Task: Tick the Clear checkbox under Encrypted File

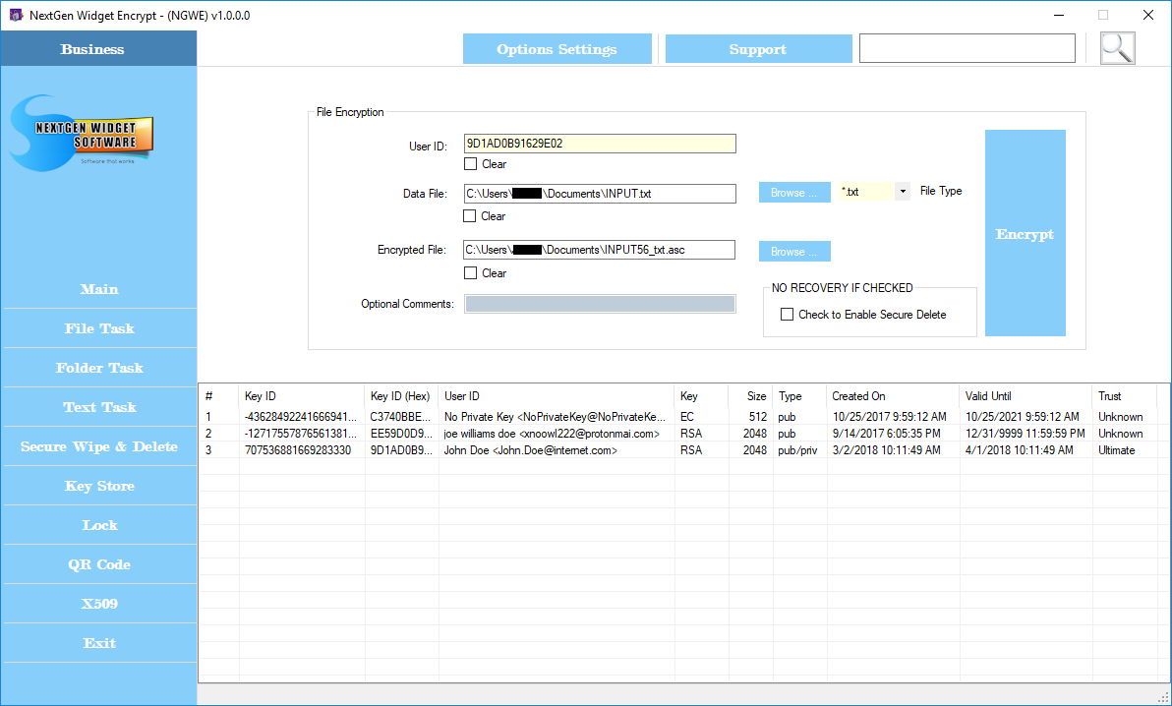Action: (x=470, y=273)
